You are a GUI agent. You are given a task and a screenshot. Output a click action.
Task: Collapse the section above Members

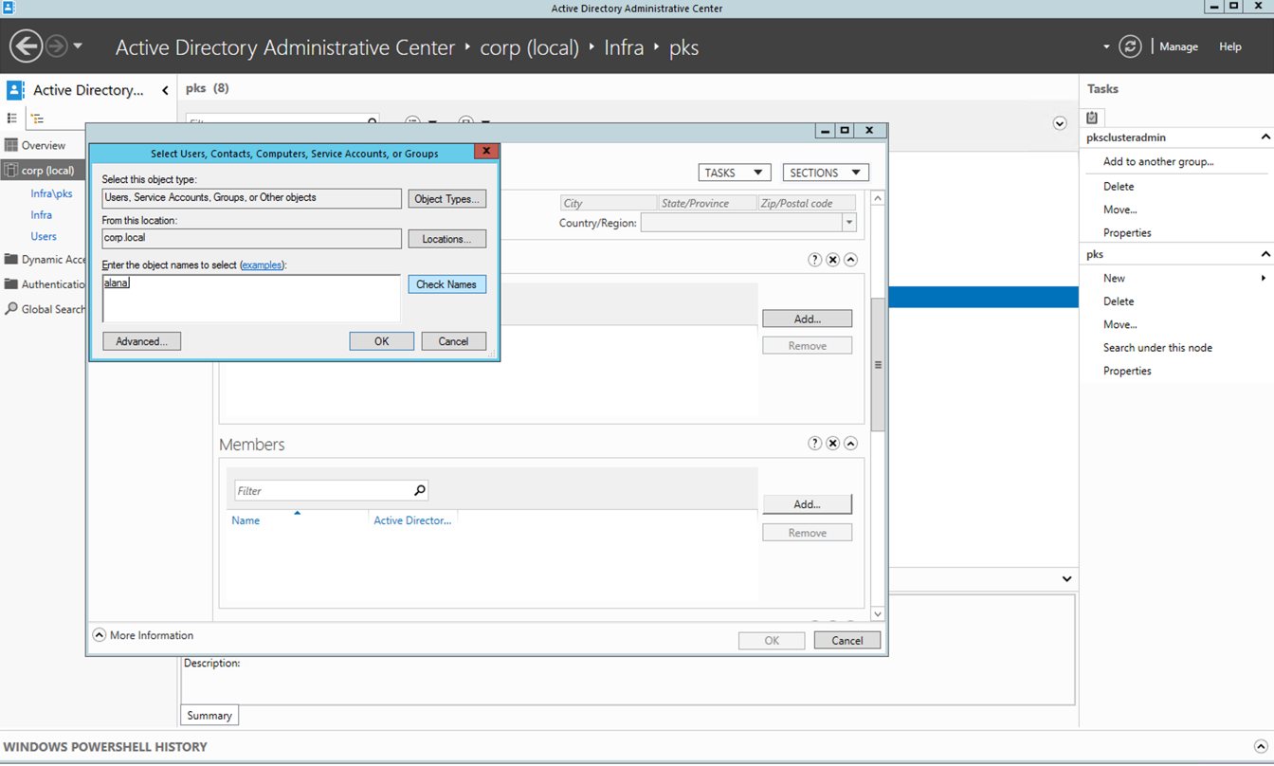pos(850,260)
